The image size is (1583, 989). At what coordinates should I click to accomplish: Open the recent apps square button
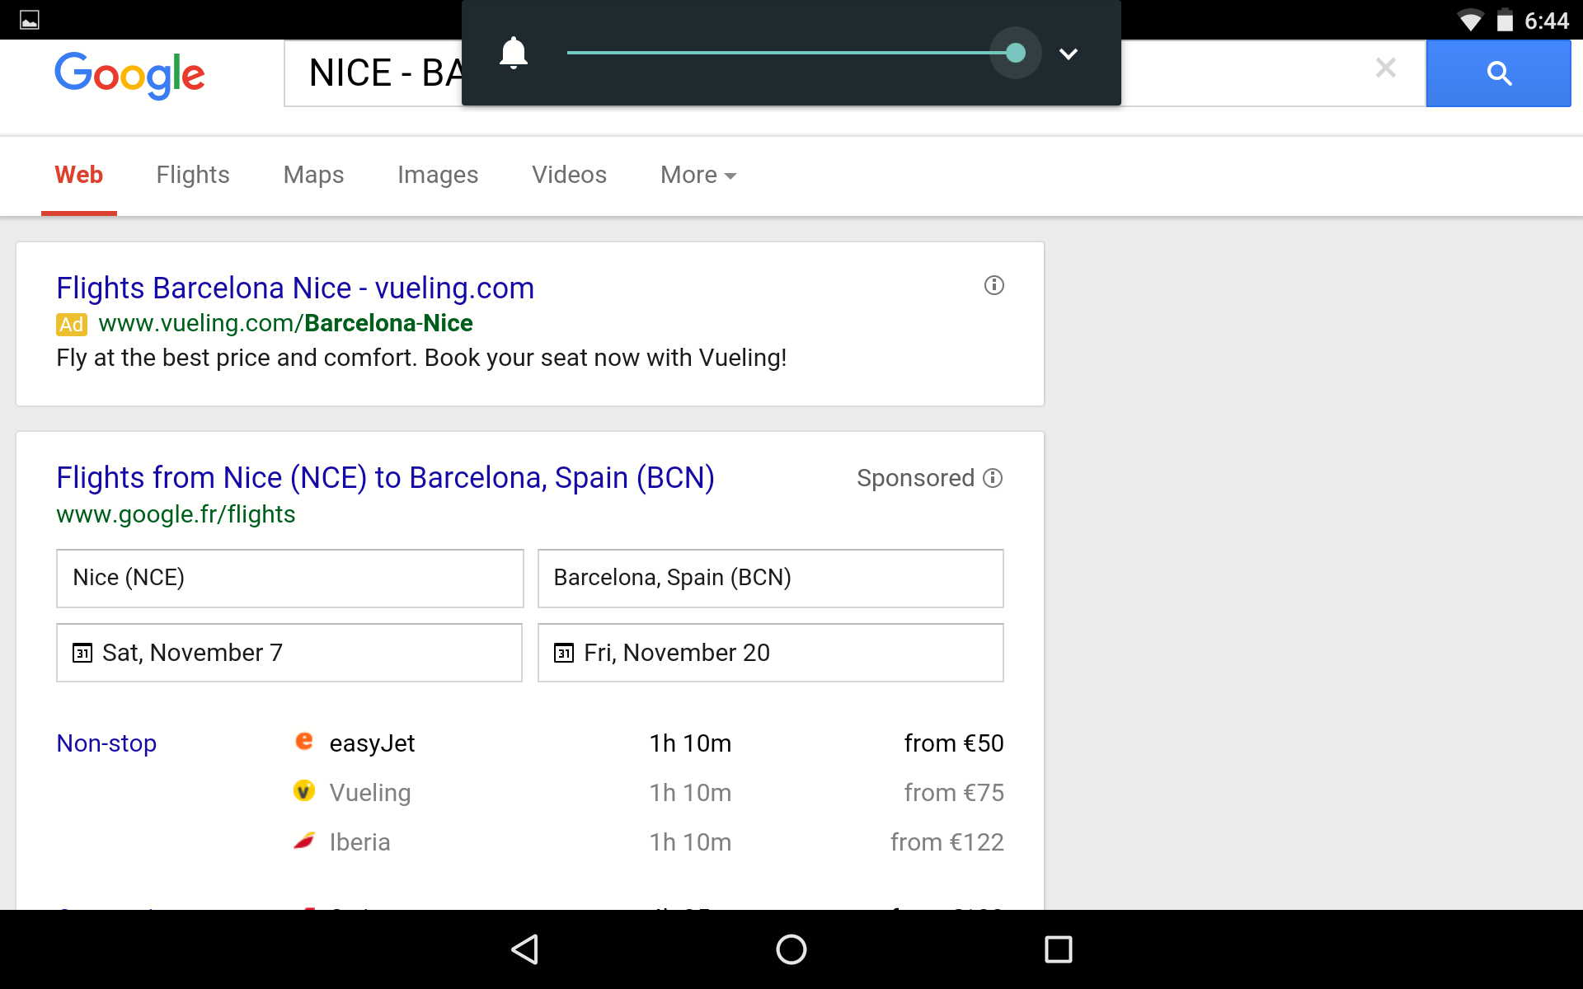point(1058,949)
